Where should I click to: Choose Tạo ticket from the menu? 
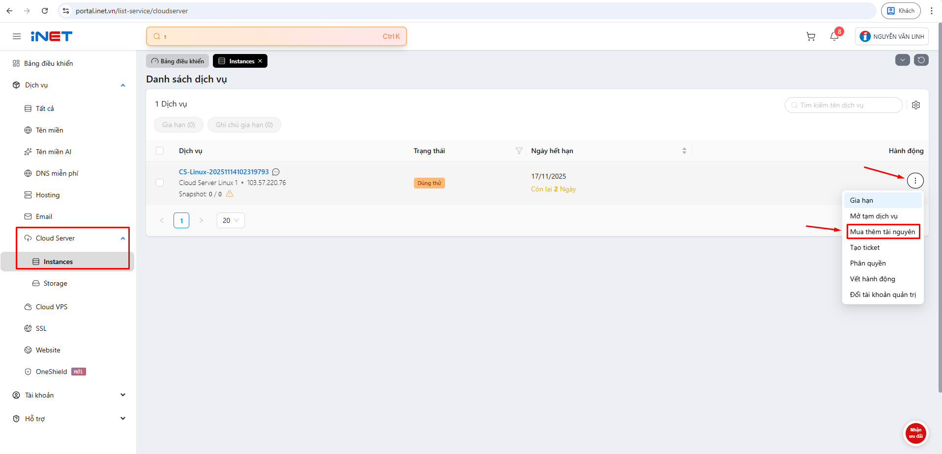pyautogui.click(x=883, y=247)
